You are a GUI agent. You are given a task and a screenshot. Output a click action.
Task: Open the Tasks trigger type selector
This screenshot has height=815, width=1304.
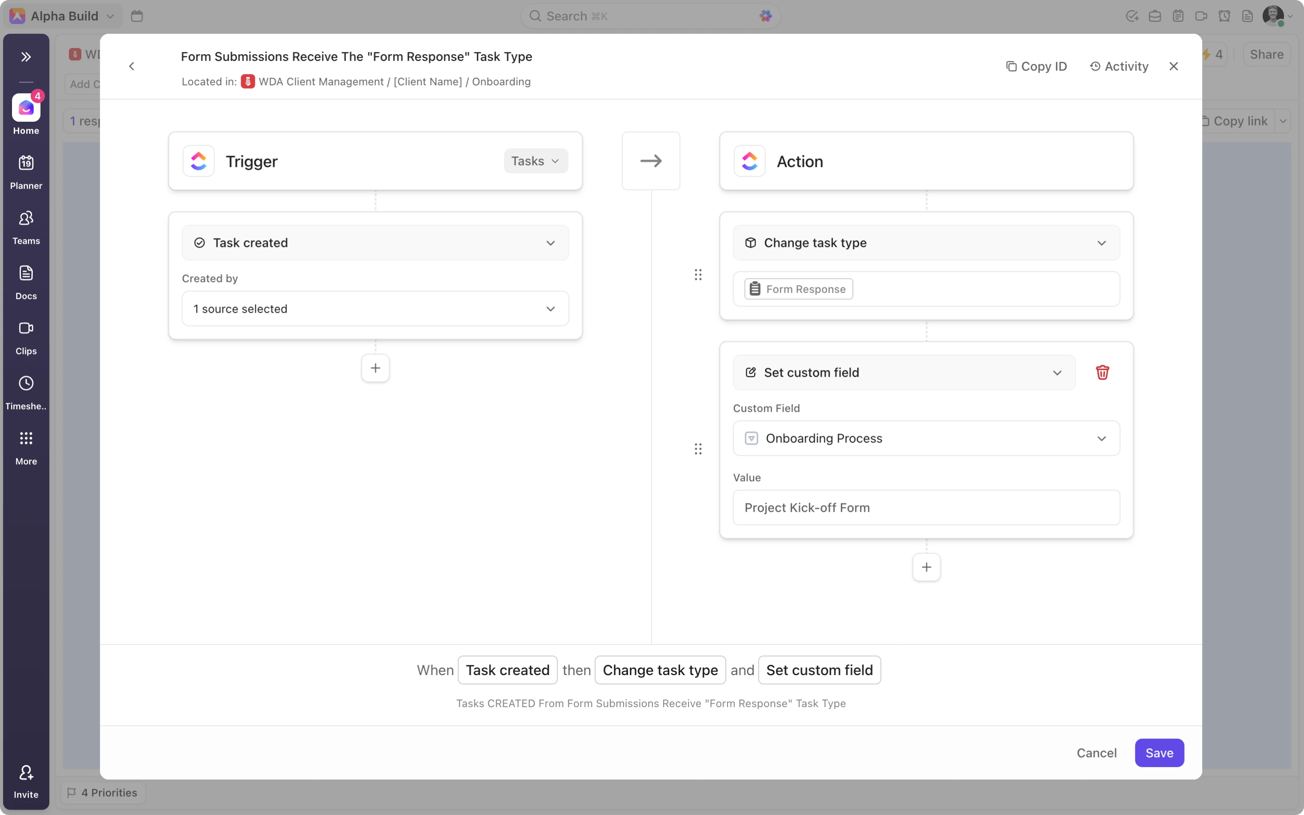(535, 161)
